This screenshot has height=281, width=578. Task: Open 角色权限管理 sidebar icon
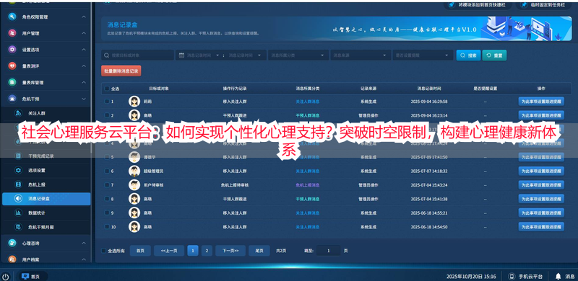[12, 17]
